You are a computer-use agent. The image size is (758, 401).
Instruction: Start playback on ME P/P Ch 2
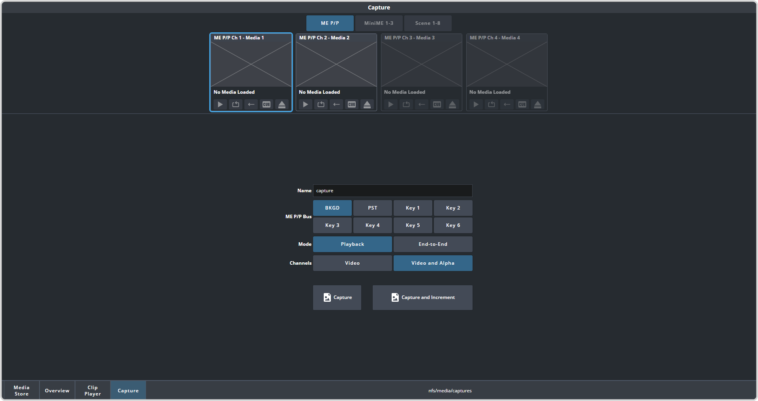tap(306, 104)
